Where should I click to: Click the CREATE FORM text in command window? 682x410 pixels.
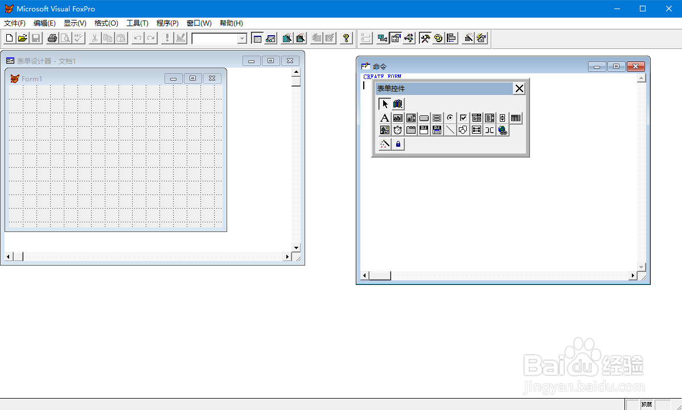point(383,76)
